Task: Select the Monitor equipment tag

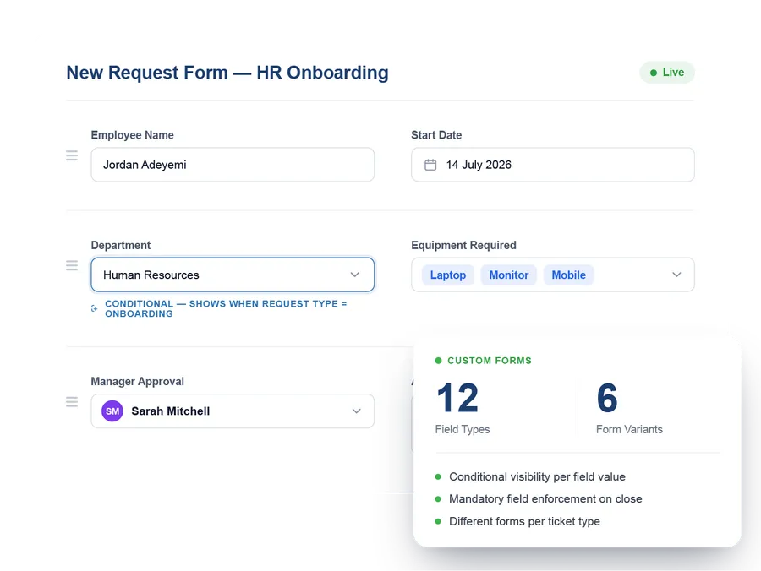Action: tap(509, 275)
